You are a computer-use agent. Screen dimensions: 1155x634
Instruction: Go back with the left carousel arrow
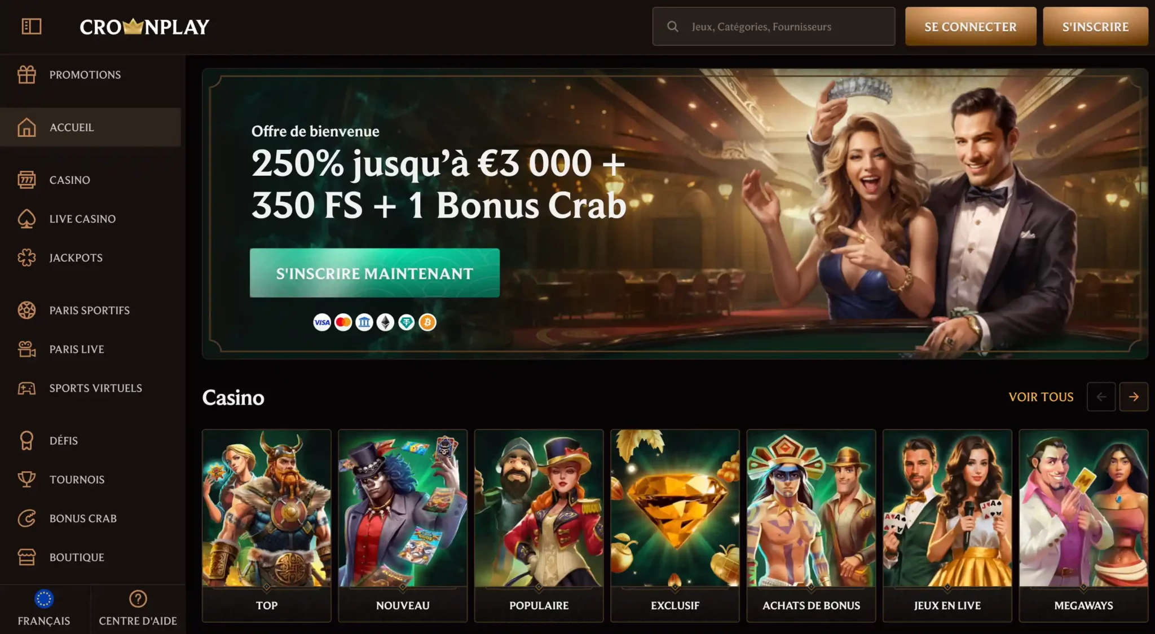pyautogui.click(x=1101, y=397)
